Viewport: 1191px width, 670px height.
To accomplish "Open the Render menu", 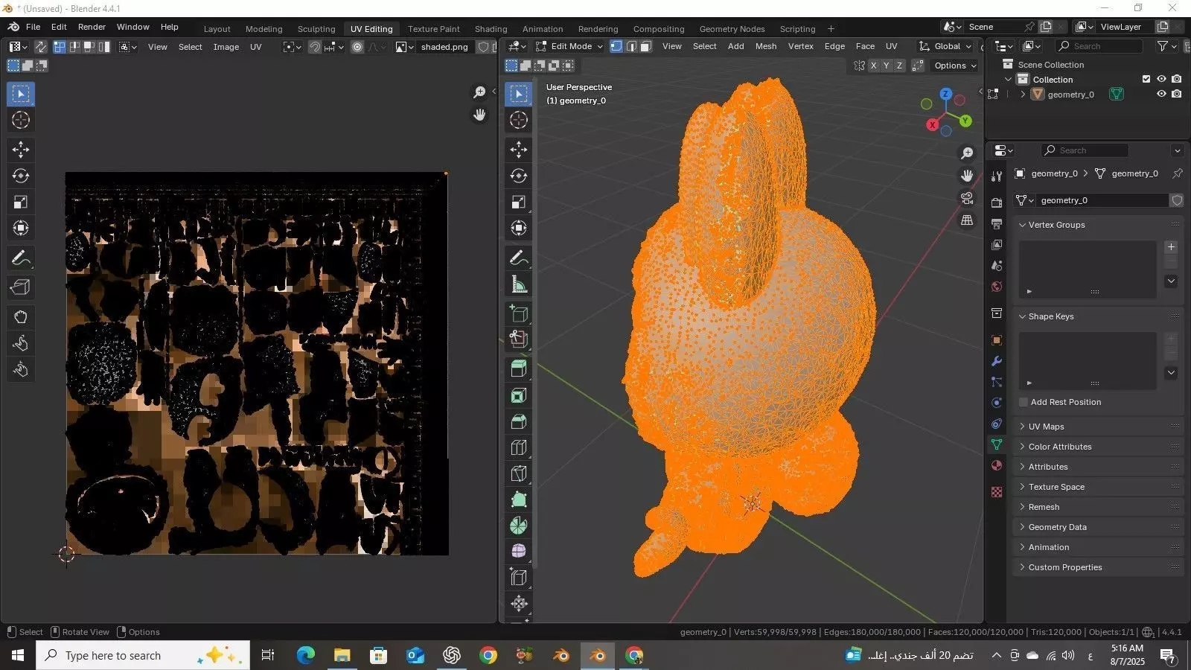I will pos(92,27).
